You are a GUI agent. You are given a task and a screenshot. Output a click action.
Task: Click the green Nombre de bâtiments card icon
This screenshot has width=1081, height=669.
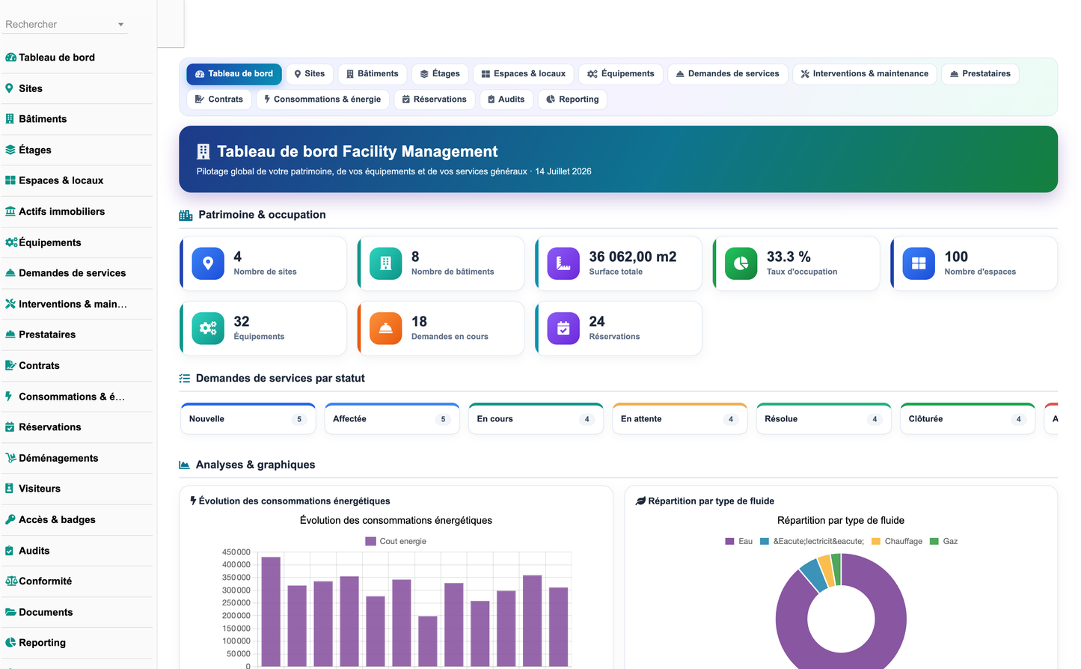386,263
